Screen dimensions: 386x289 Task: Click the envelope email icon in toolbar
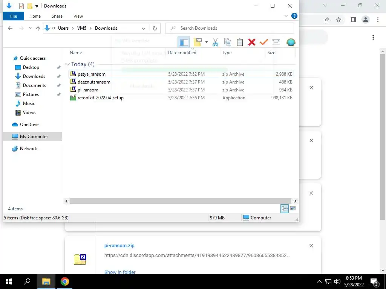click(276, 42)
